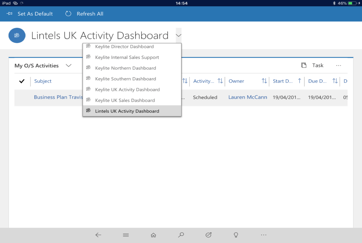Click the Start D... column header text
This screenshot has height=243, width=362.
point(283,81)
